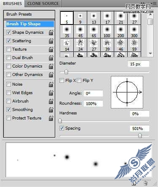Click the Hardness slider handle

(60, 121)
